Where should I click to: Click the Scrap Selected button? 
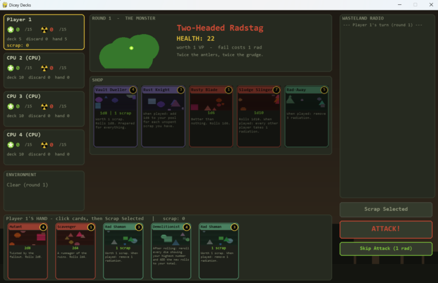coord(386,210)
